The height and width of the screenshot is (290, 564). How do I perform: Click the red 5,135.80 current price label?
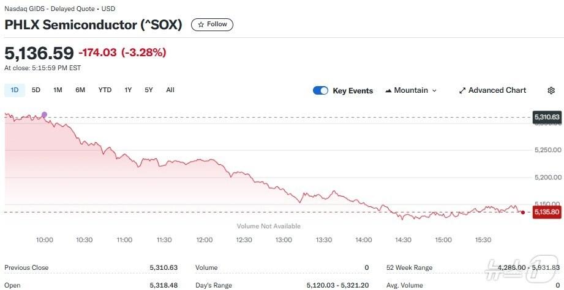pyautogui.click(x=547, y=212)
